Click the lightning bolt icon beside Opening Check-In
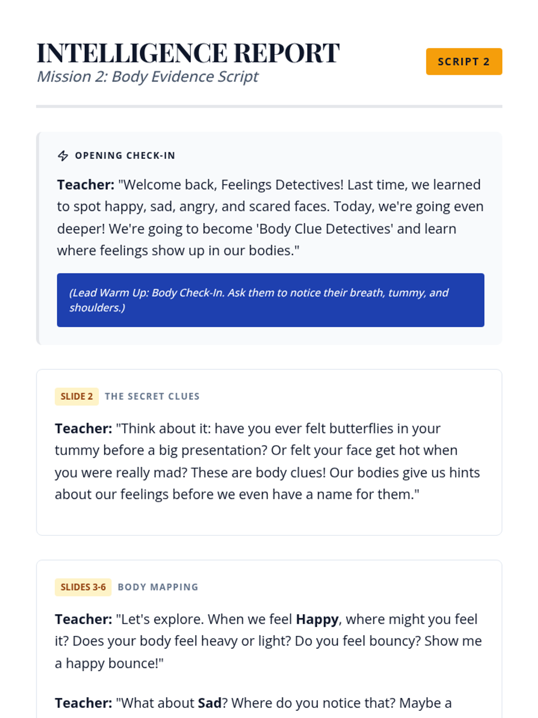This screenshot has width=538, height=718. [x=63, y=156]
